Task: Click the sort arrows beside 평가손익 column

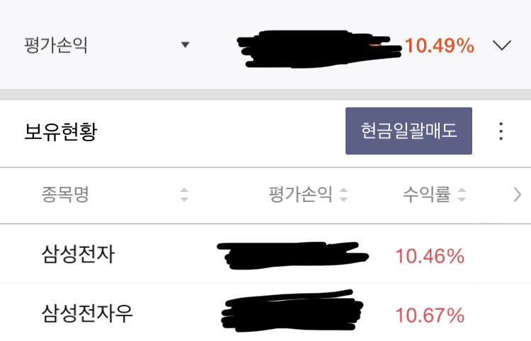Action: point(343,195)
